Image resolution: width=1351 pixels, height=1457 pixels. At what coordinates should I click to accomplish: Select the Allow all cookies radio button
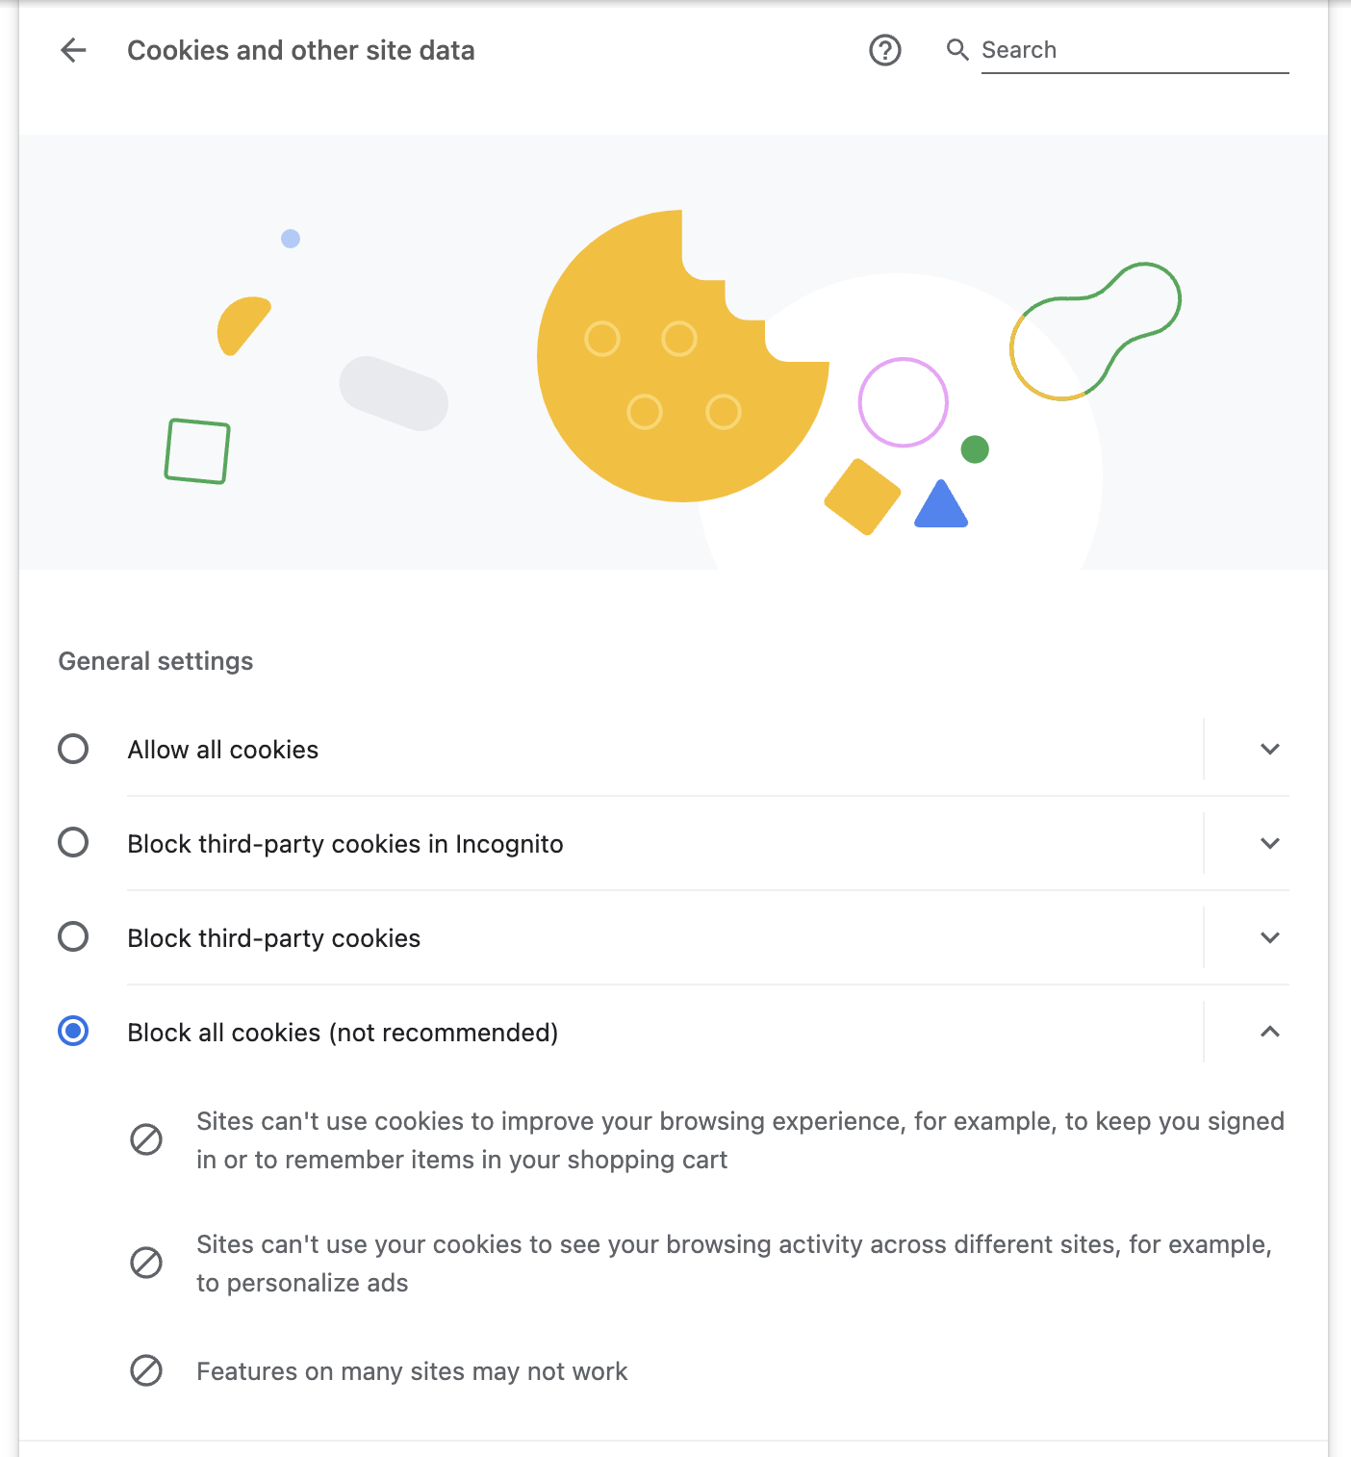pos(73,749)
